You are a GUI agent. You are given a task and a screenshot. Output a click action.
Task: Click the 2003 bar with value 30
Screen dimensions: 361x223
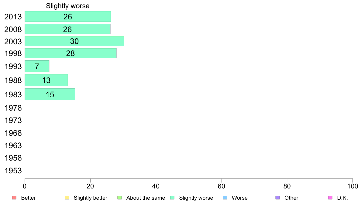[x=74, y=41]
